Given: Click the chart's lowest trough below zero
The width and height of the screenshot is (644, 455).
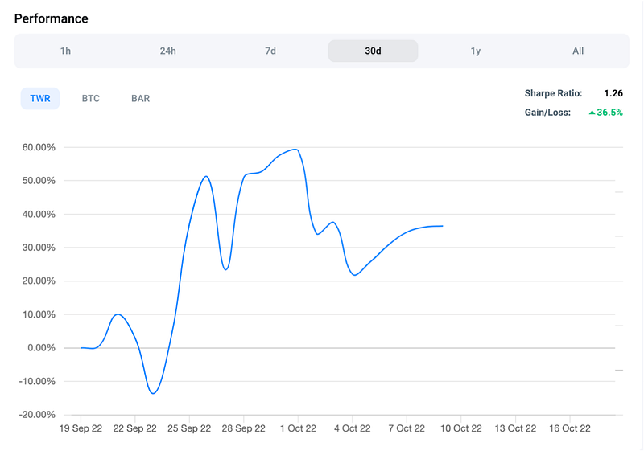Looking at the screenshot, I should tap(153, 393).
